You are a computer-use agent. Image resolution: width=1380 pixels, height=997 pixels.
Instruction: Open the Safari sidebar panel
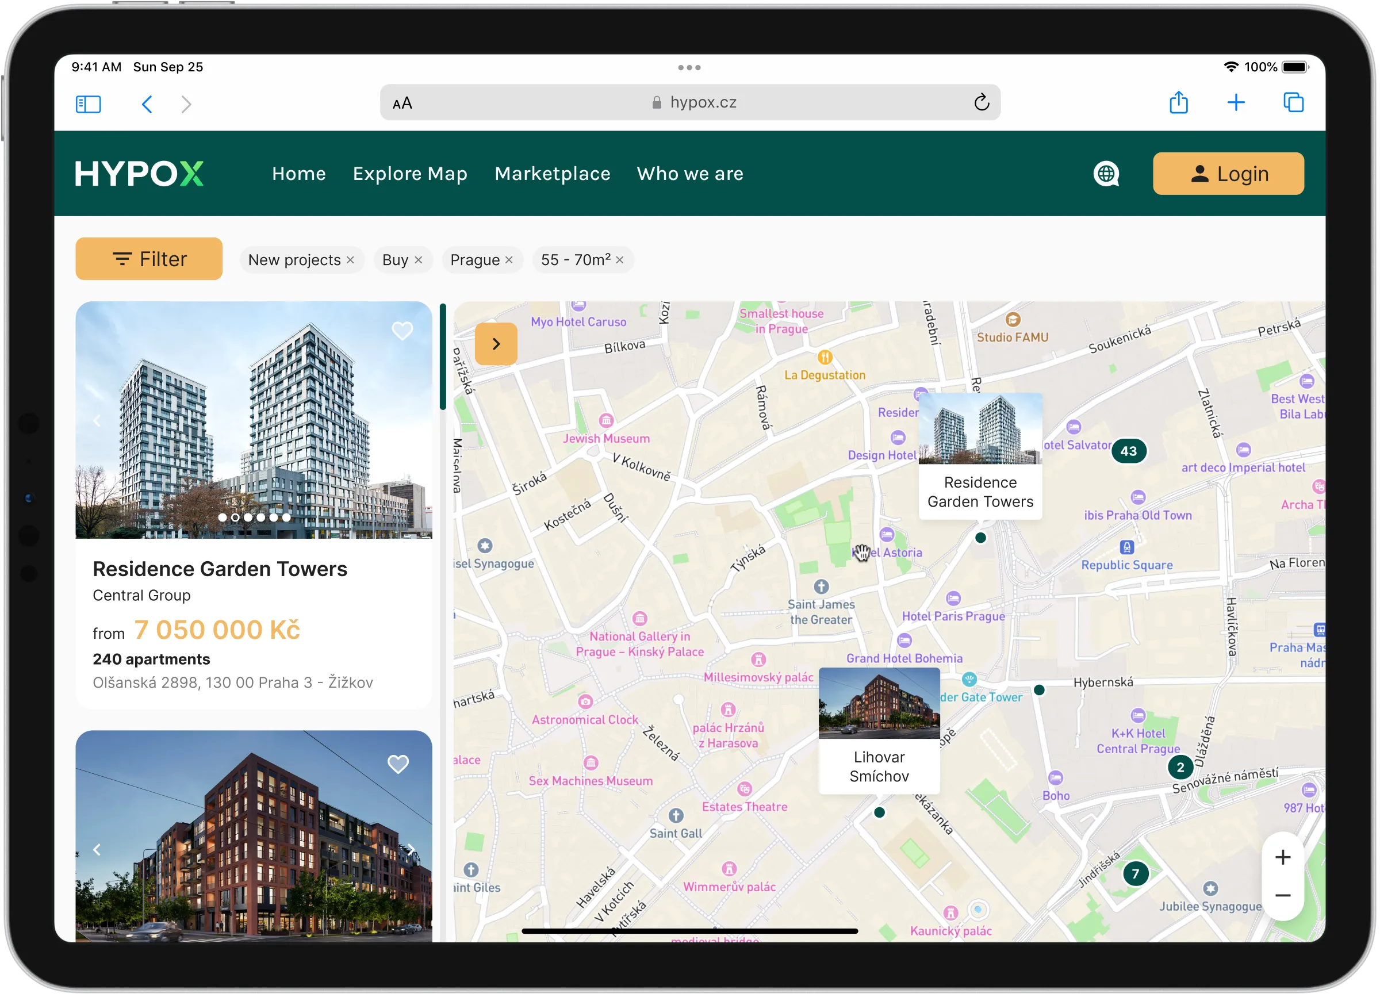coord(88,104)
